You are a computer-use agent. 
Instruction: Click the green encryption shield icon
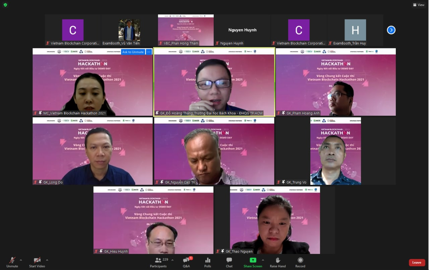click(x=5, y=5)
